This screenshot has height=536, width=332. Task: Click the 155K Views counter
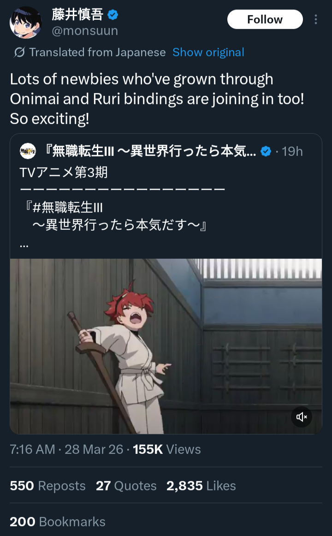point(166,449)
